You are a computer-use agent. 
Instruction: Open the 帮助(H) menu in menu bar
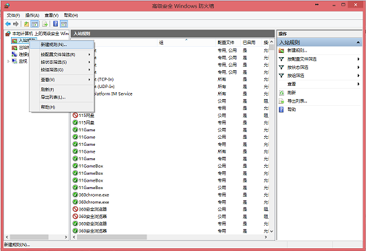[x=71, y=15]
